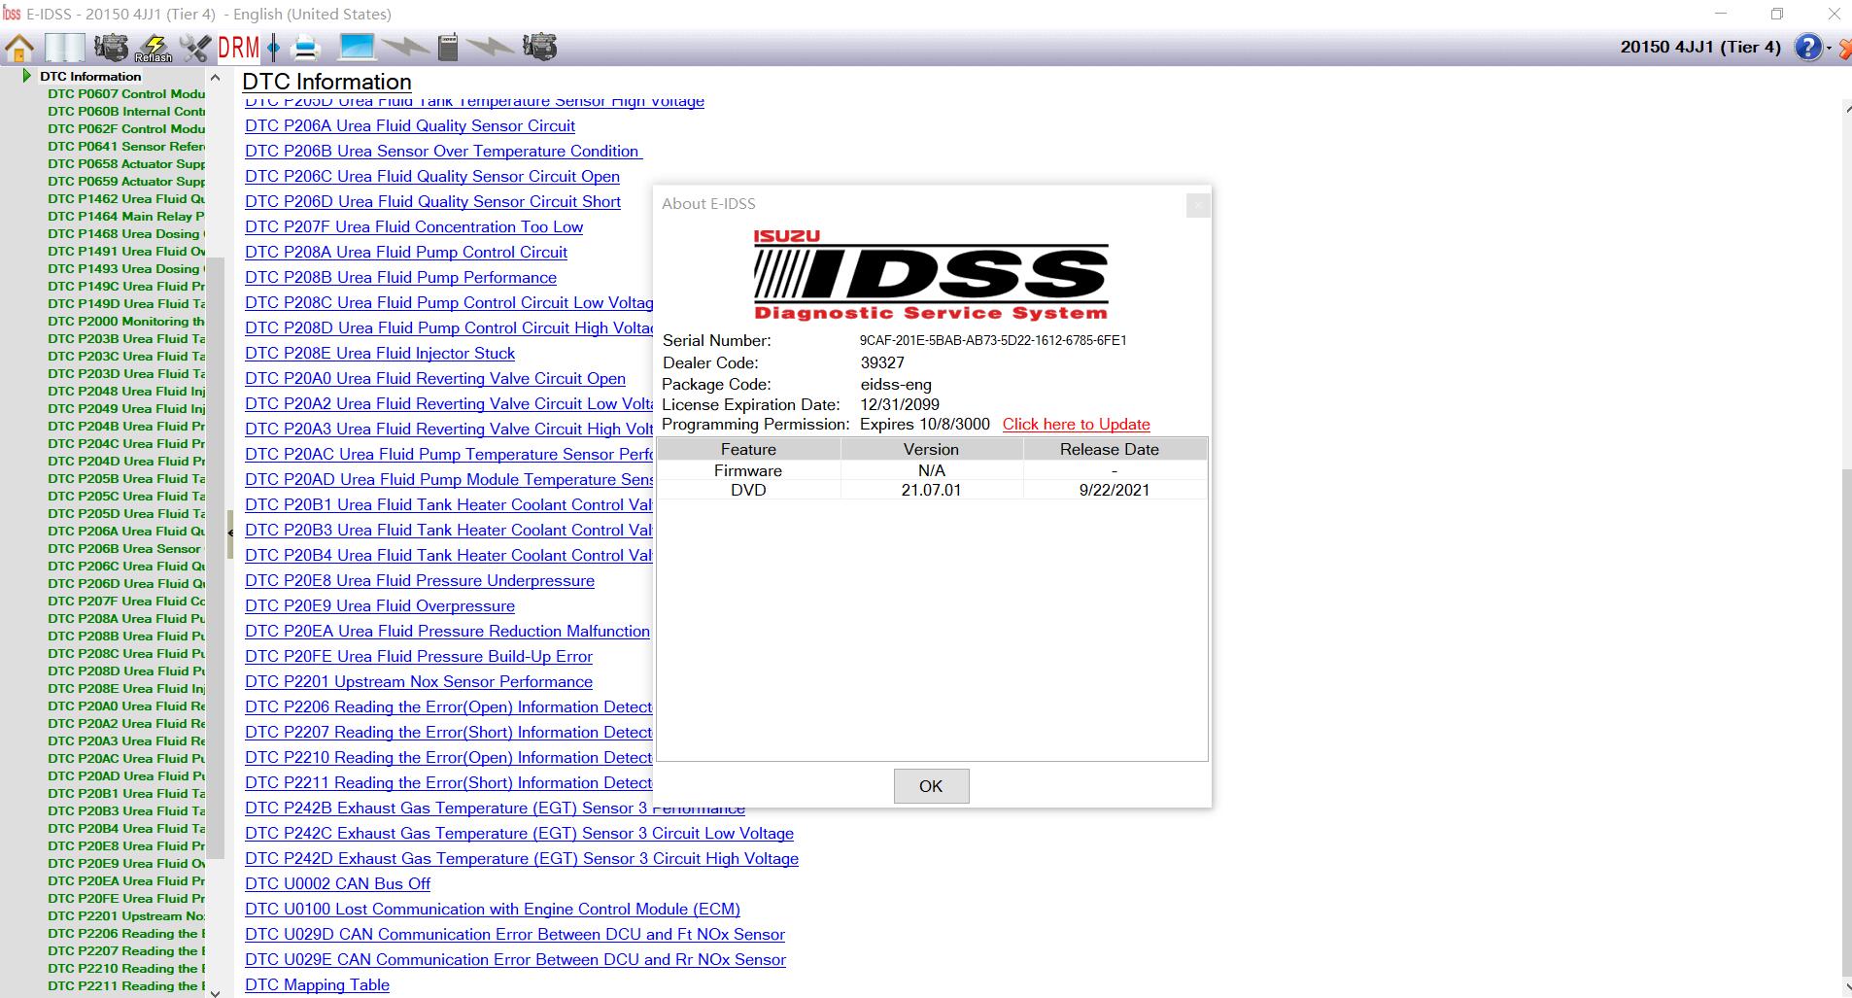This screenshot has height=998, width=1852.
Task: Select the Reflash lightning icon
Action: click(154, 46)
